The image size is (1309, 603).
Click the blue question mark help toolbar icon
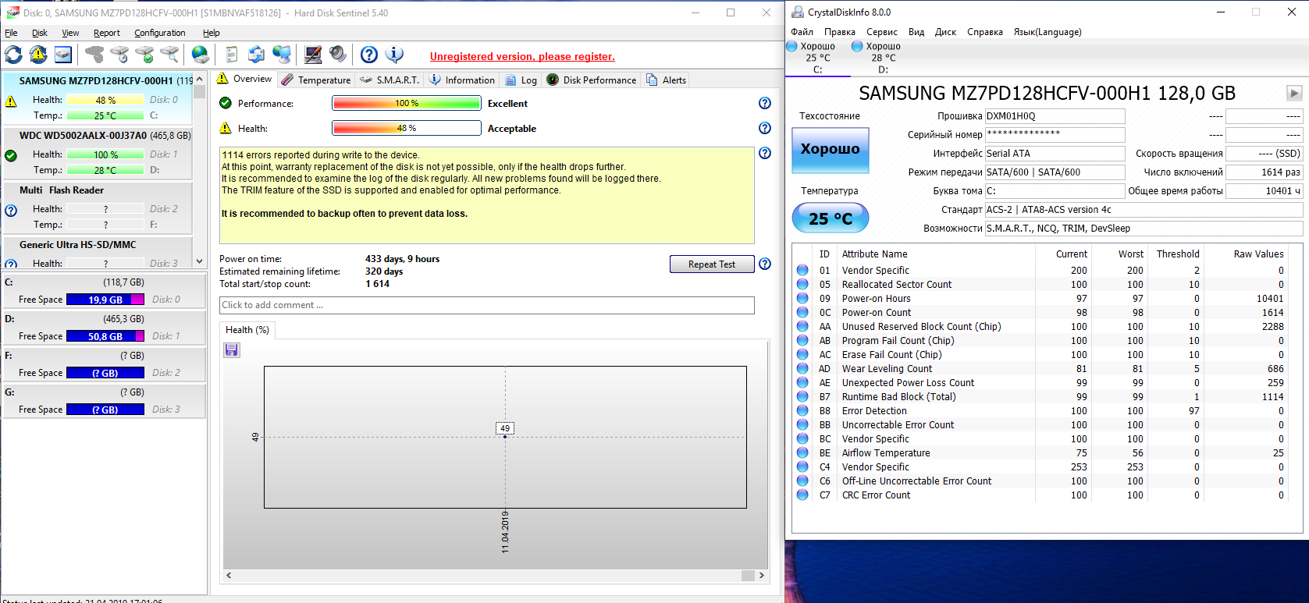pyautogui.click(x=369, y=55)
